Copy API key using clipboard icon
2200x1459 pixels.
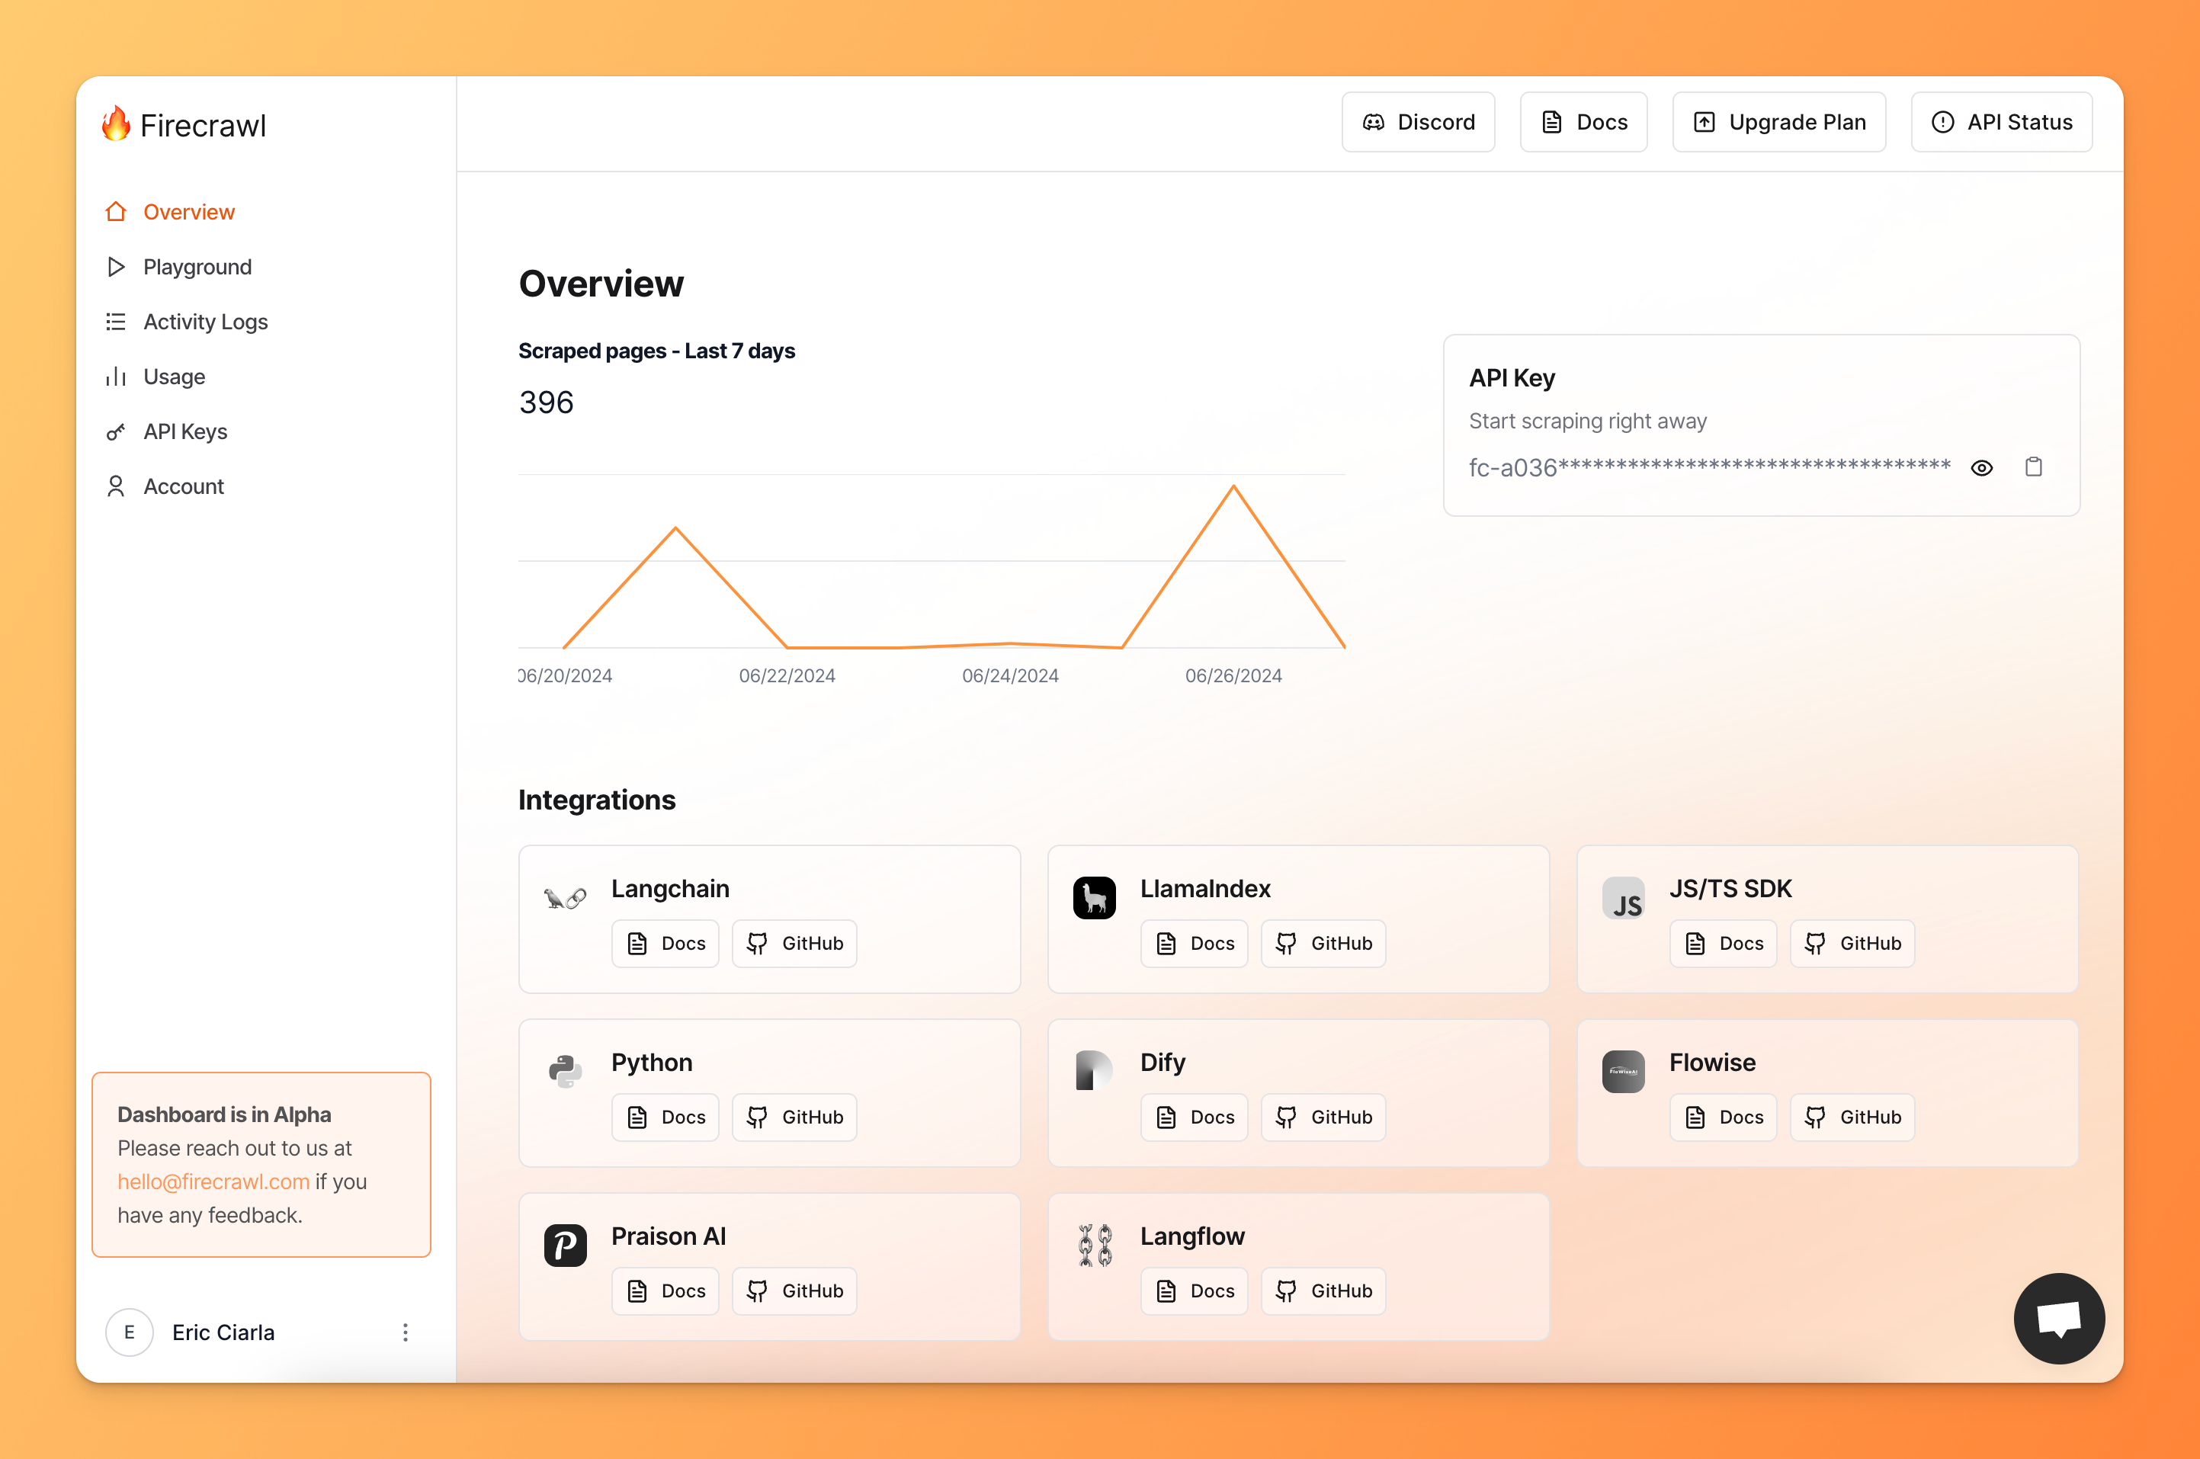2034,469
